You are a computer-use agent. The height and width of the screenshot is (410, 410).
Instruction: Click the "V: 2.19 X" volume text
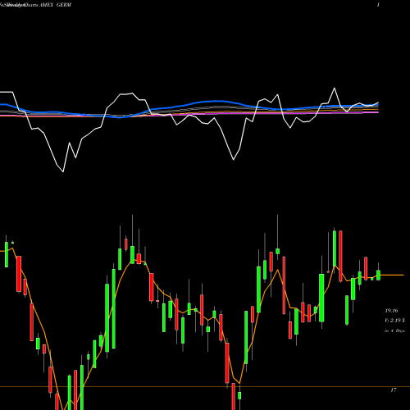tap(395, 321)
